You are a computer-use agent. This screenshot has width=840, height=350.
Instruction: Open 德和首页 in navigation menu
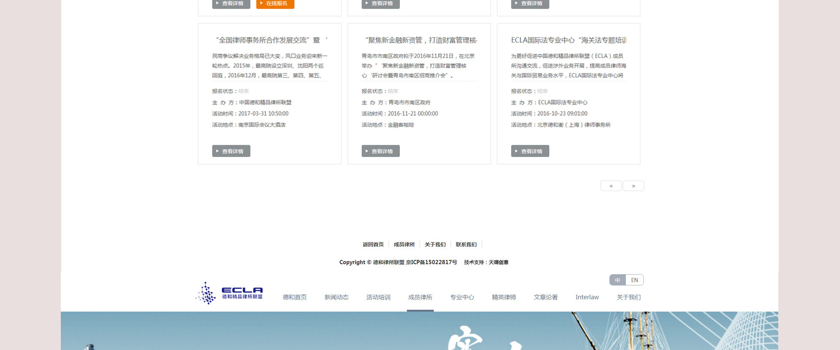pos(294,297)
